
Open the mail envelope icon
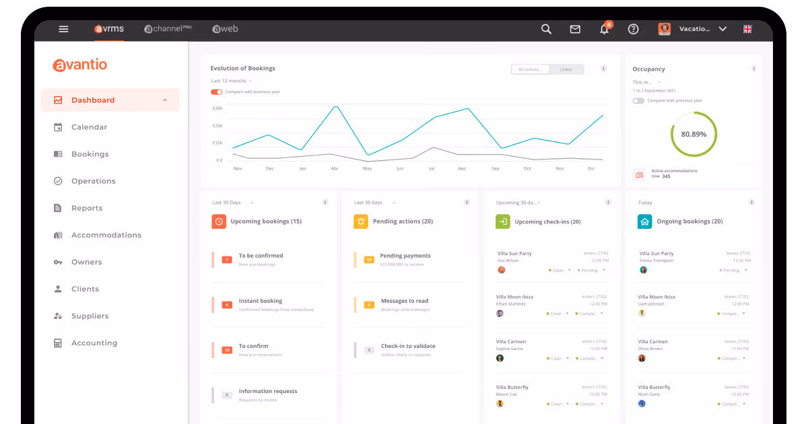point(575,29)
